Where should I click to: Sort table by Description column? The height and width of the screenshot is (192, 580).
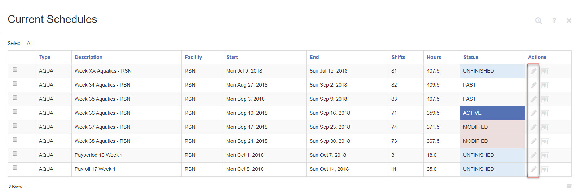point(88,57)
